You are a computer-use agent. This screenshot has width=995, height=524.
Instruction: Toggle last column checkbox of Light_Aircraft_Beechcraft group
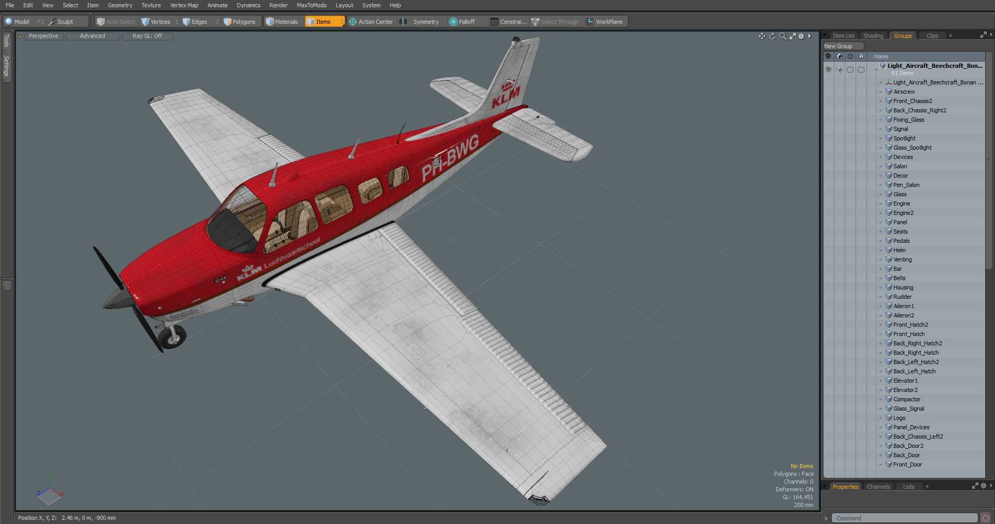(861, 69)
